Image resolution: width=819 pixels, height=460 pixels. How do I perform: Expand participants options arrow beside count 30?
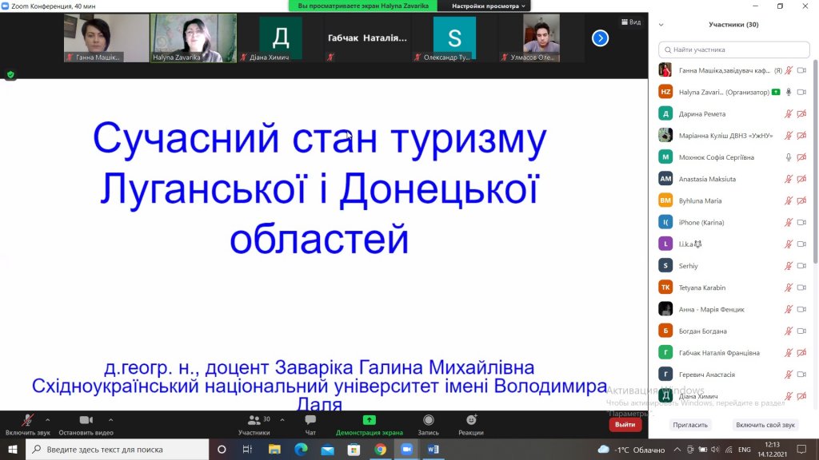[x=282, y=420]
